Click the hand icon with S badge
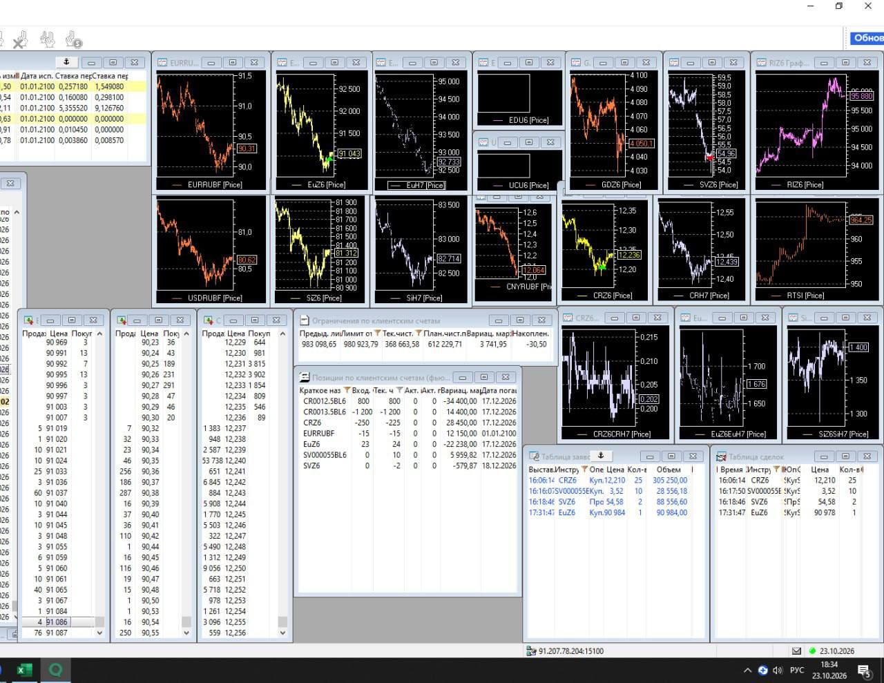The width and height of the screenshot is (884, 683). (x=73, y=39)
